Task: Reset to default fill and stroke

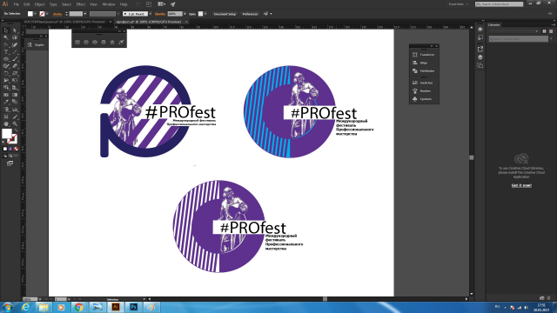Action: 3,142
